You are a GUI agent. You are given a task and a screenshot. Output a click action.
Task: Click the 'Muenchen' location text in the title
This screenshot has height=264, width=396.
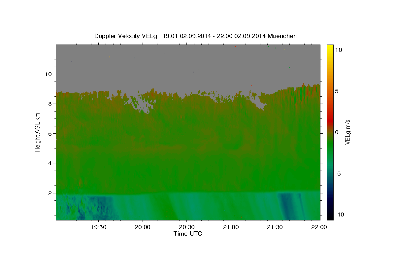282,36
